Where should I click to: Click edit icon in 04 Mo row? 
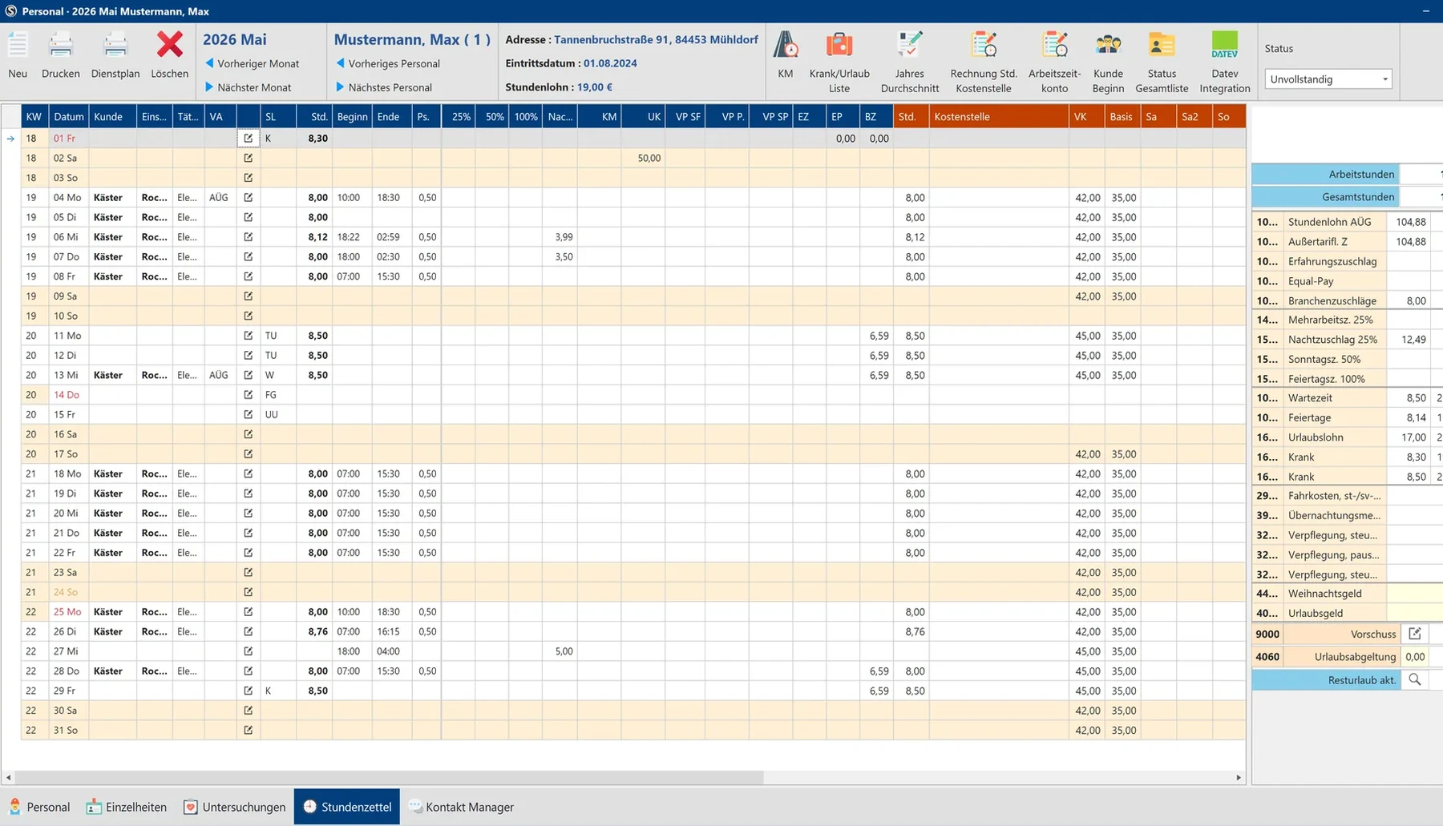tap(249, 197)
